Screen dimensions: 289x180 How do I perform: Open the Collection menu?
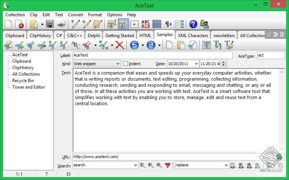coord(15,15)
